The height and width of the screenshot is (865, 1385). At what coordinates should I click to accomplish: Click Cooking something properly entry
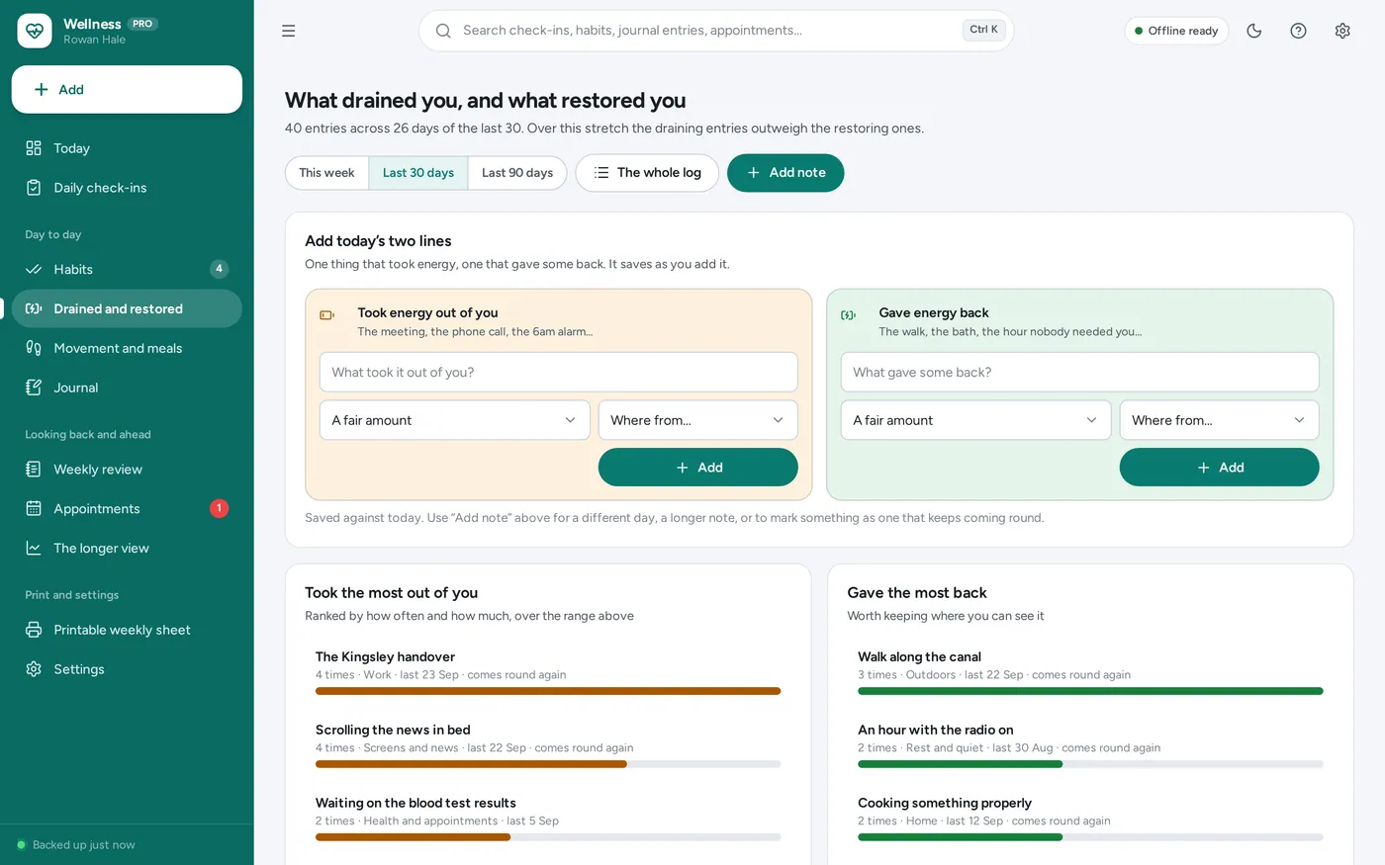click(x=1090, y=821)
